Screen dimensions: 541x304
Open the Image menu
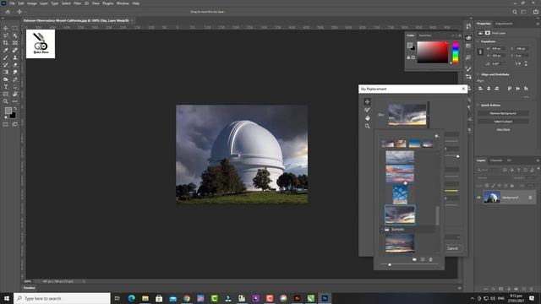click(32, 3)
